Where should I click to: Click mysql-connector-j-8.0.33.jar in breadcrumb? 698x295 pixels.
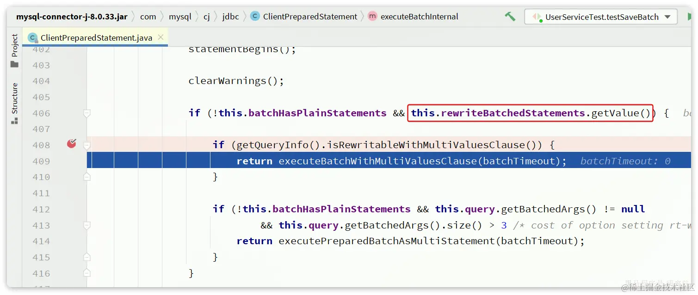[x=72, y=17]
